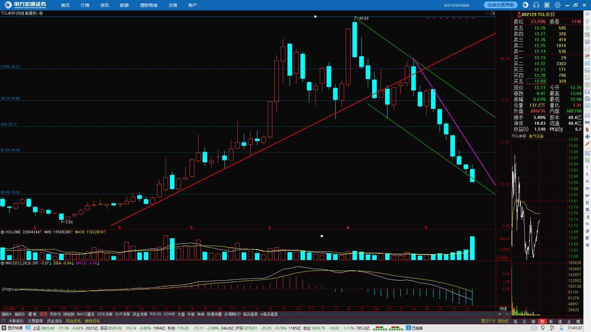Select the 势 trend tab
The height and width of the screenshot is (332, 591).
542,321
